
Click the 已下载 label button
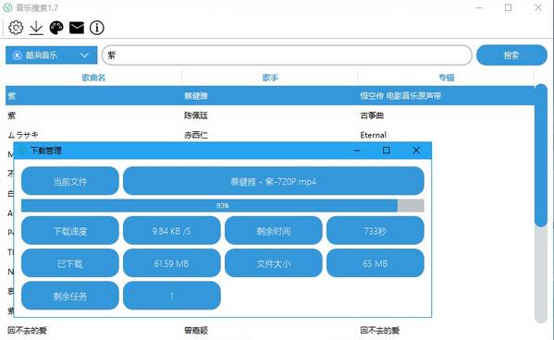70,263
